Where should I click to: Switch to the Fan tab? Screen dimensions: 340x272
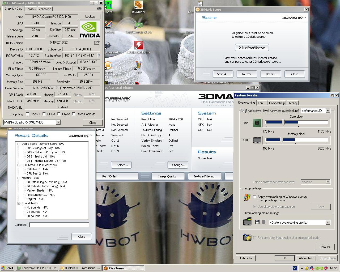click(x=260, y=103)
